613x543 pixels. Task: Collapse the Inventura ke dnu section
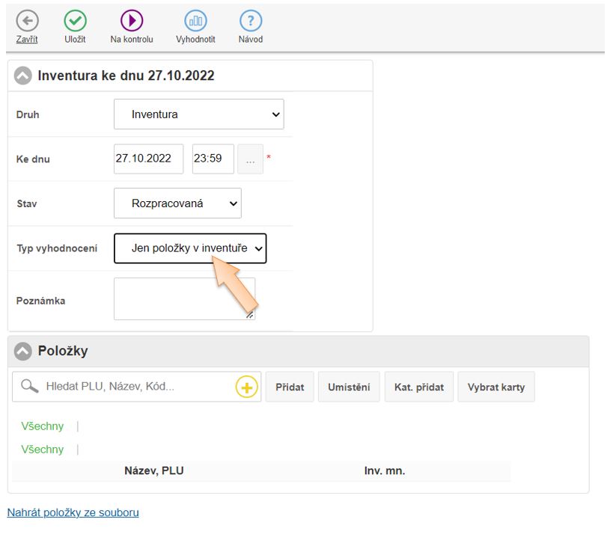(x=24, y=76)
